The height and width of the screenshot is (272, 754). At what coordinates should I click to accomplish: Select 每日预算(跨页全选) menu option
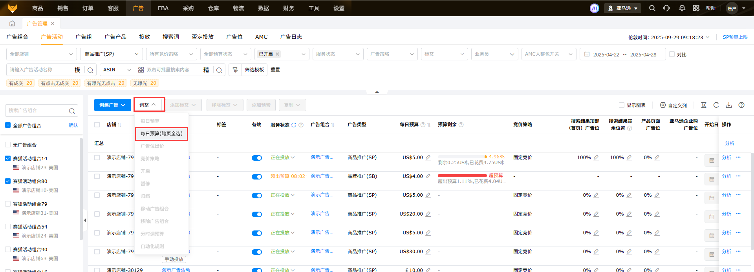click(161, 134)
